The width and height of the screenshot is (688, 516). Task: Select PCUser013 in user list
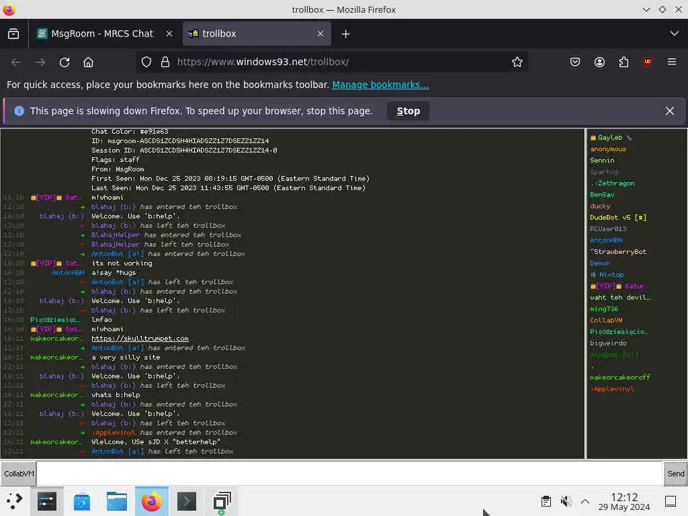tap(608, 229)
